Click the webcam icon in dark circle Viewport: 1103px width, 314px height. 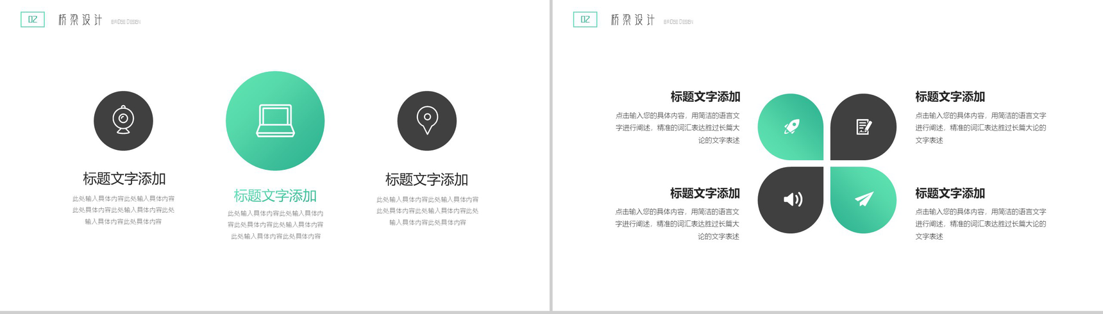tap(123, 120)
